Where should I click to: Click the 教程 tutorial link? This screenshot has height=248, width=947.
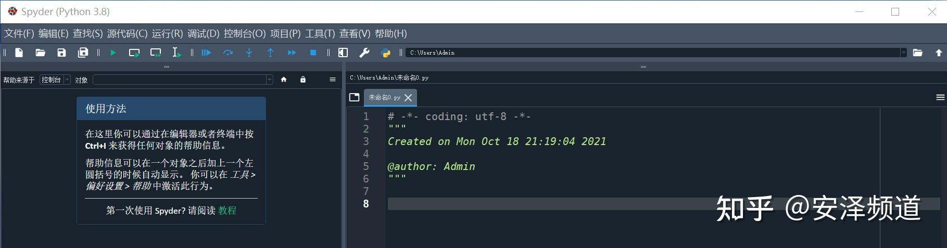click(228, 211)
